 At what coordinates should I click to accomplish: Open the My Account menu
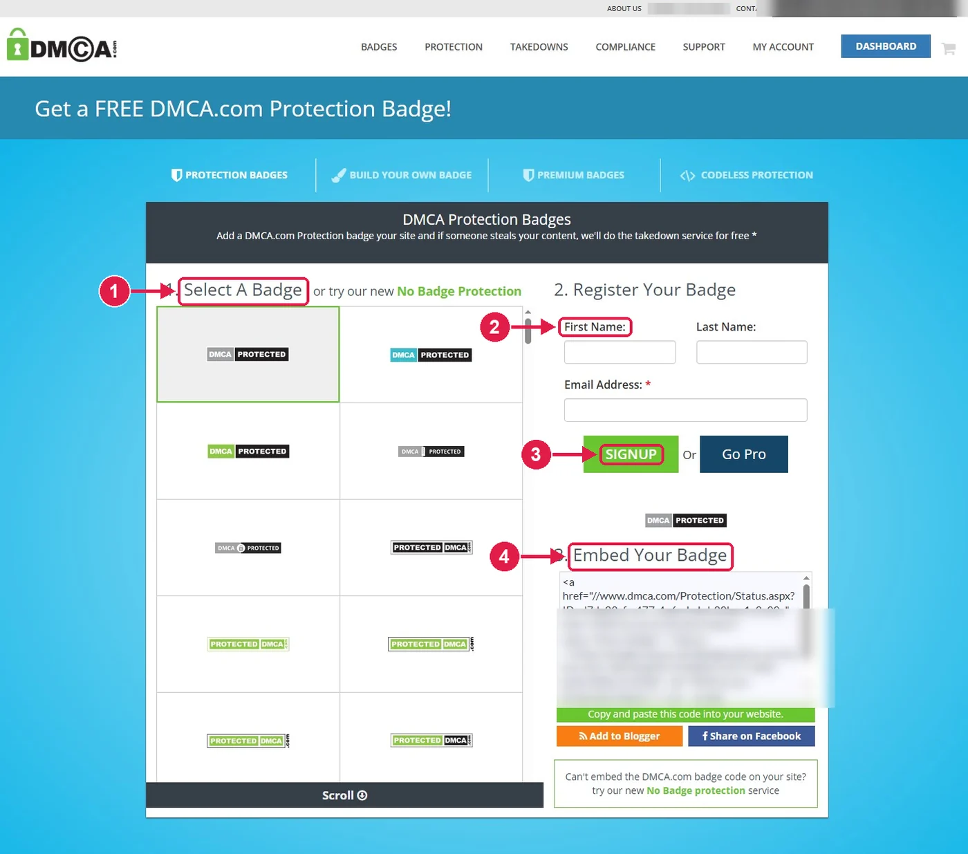click(783, 47)
